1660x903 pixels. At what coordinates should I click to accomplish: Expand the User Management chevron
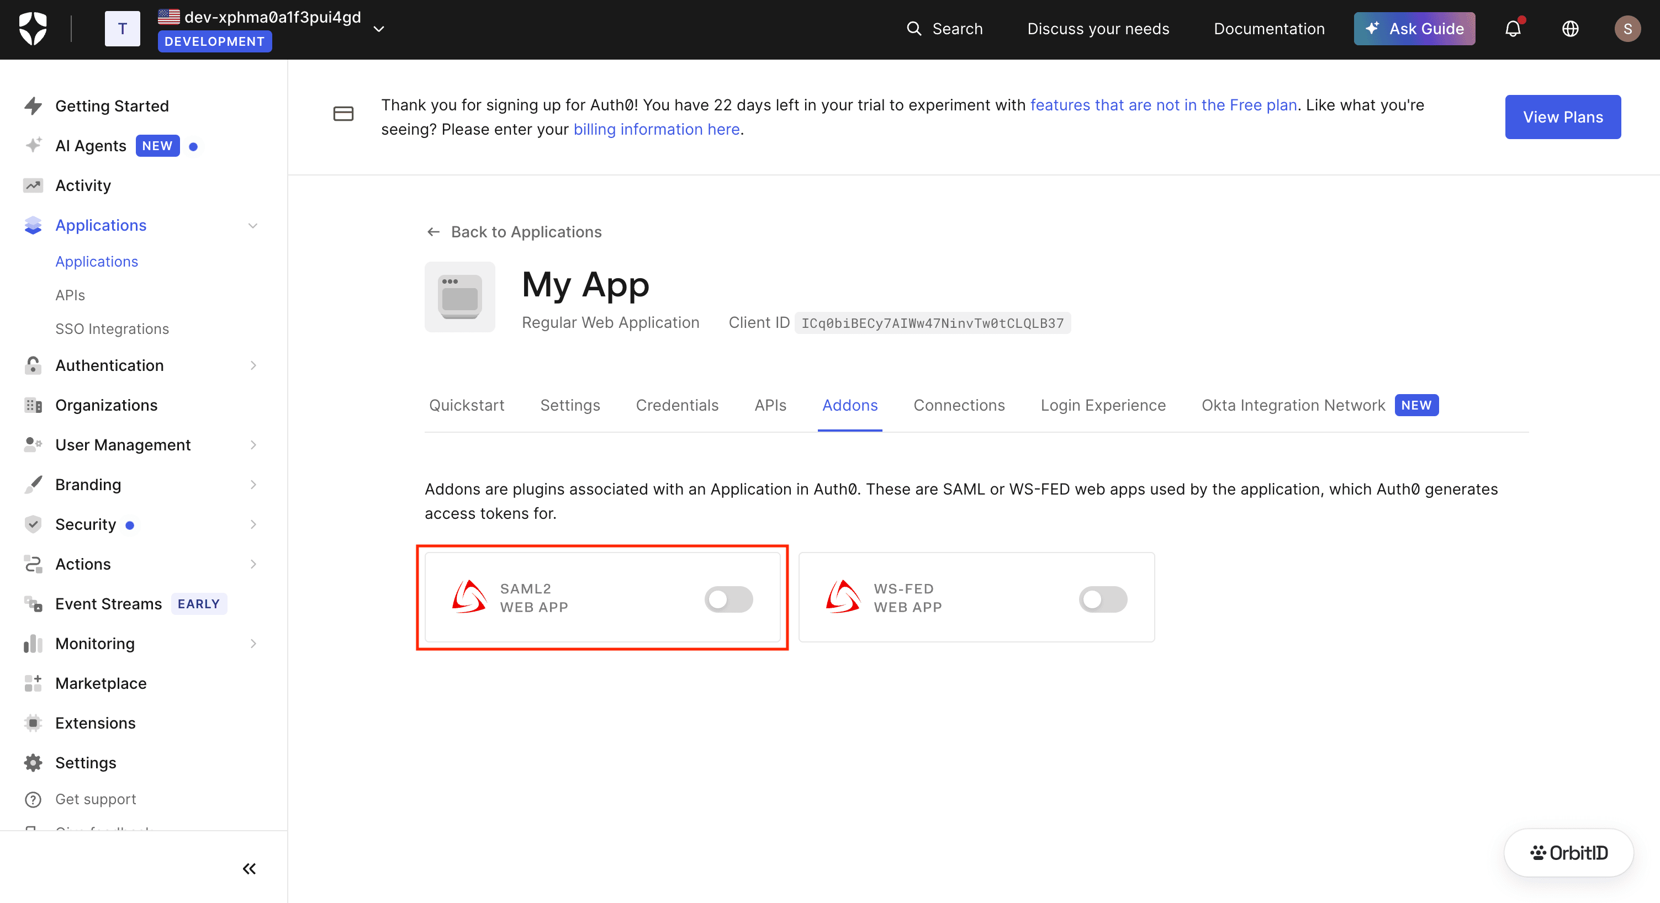252,445
